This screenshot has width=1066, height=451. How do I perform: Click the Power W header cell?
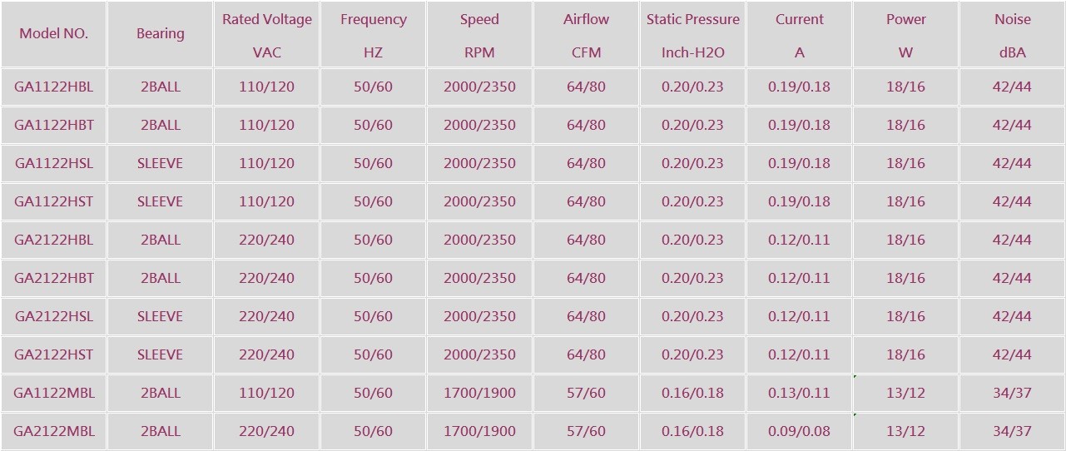pyautogui.click(x=905, y=35)
